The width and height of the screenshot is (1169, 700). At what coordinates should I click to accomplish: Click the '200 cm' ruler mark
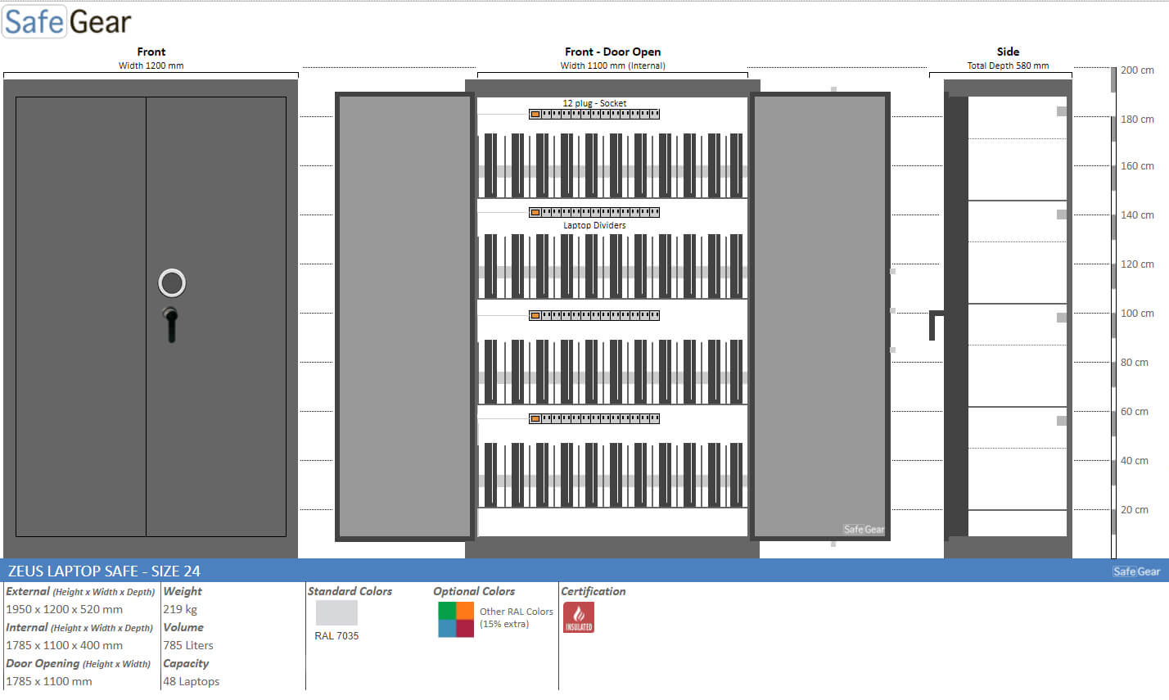[x=1137, y=70]
